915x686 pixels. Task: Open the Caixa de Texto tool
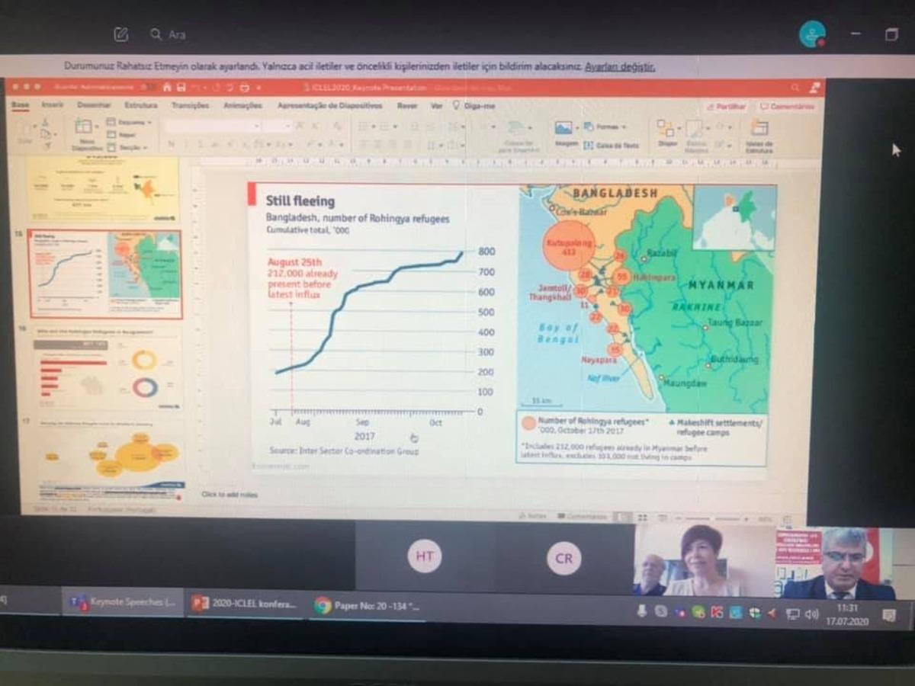click(x=589, y=144)
